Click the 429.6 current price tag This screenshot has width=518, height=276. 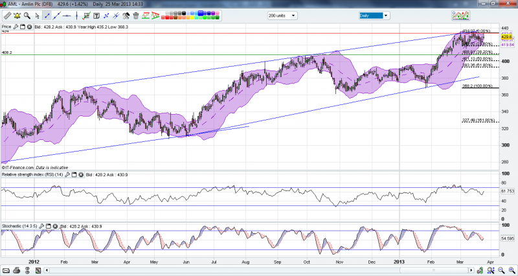click(x=506, y=38)
